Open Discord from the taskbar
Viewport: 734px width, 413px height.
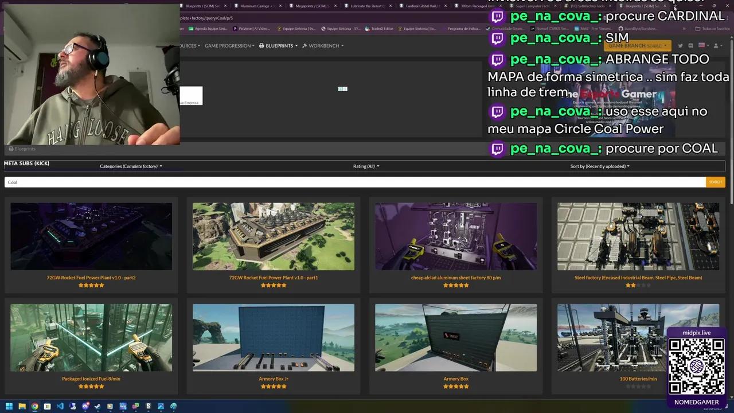(x=85, y=406)
